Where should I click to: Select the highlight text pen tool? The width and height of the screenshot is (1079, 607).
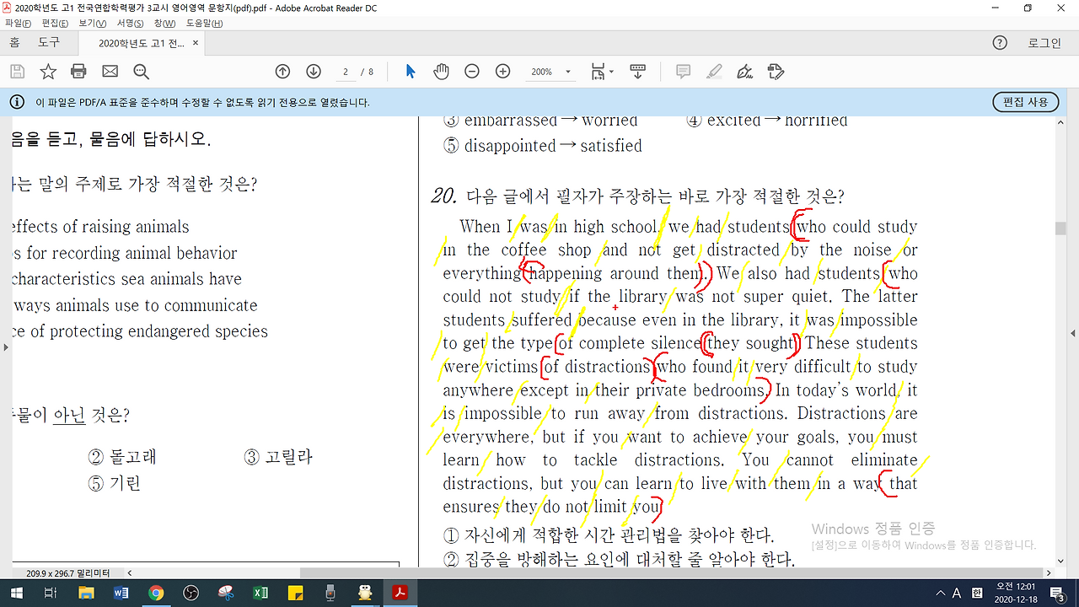[x=715, y=72]
